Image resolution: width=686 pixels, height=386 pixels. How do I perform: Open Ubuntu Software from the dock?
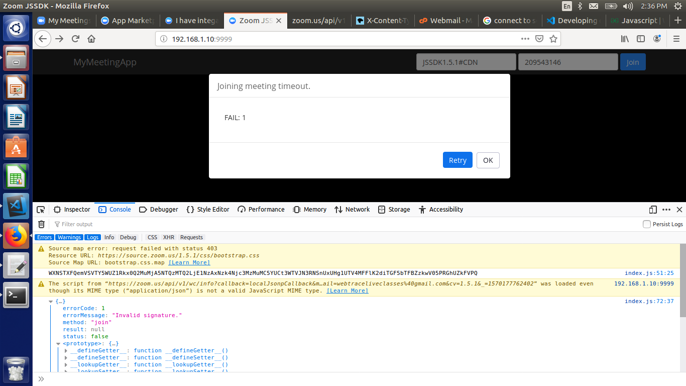pos(17,147)
